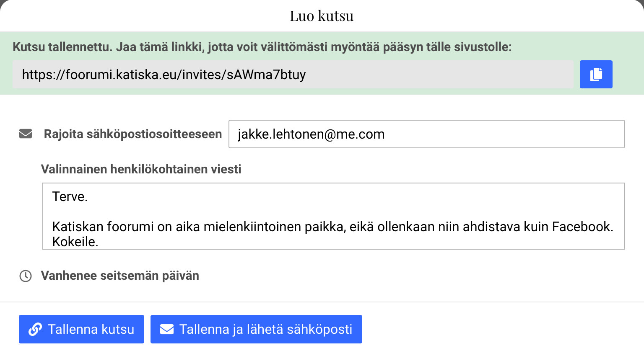Click the Rajoita sähköpostiosoitteeseen label
644x356 pixels.
tap(132, 134)
